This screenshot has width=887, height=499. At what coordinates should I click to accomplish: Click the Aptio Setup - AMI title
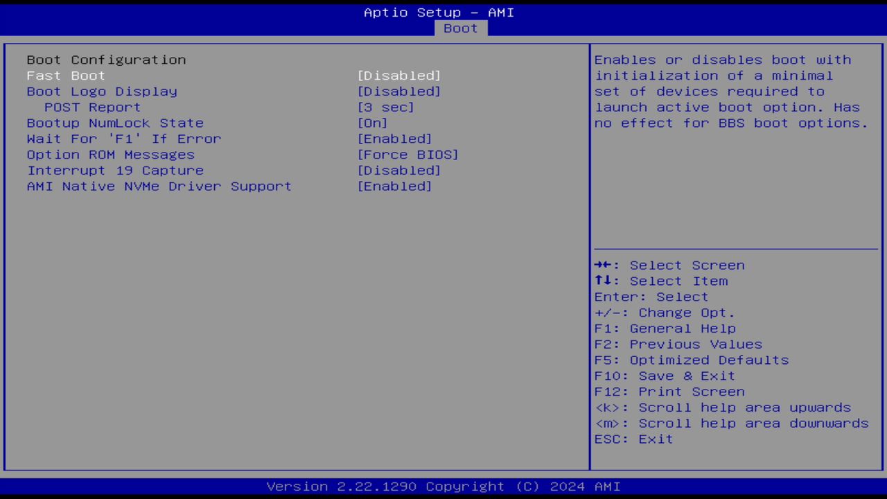pos(439,12)
